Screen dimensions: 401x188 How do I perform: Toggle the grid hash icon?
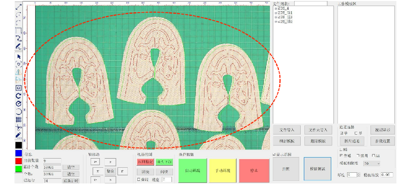tap(18, 119)
